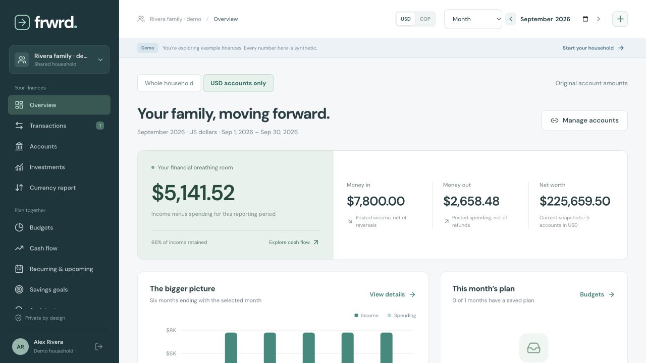The image size is (646, 363).
Task: Select the USD accounts only scope
Action: point(238,83)
